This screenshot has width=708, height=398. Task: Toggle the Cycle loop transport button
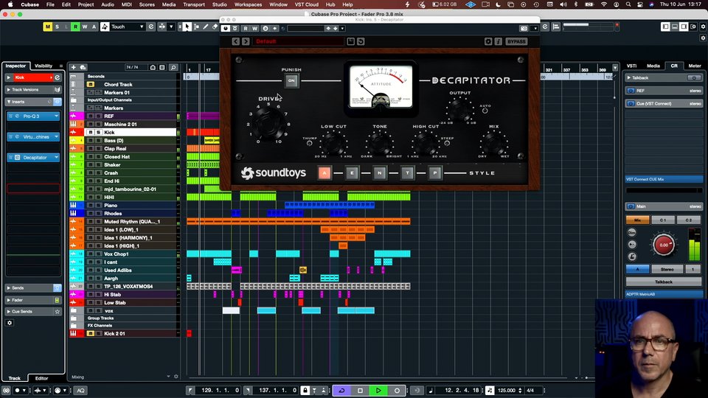(x=341, y=391)
